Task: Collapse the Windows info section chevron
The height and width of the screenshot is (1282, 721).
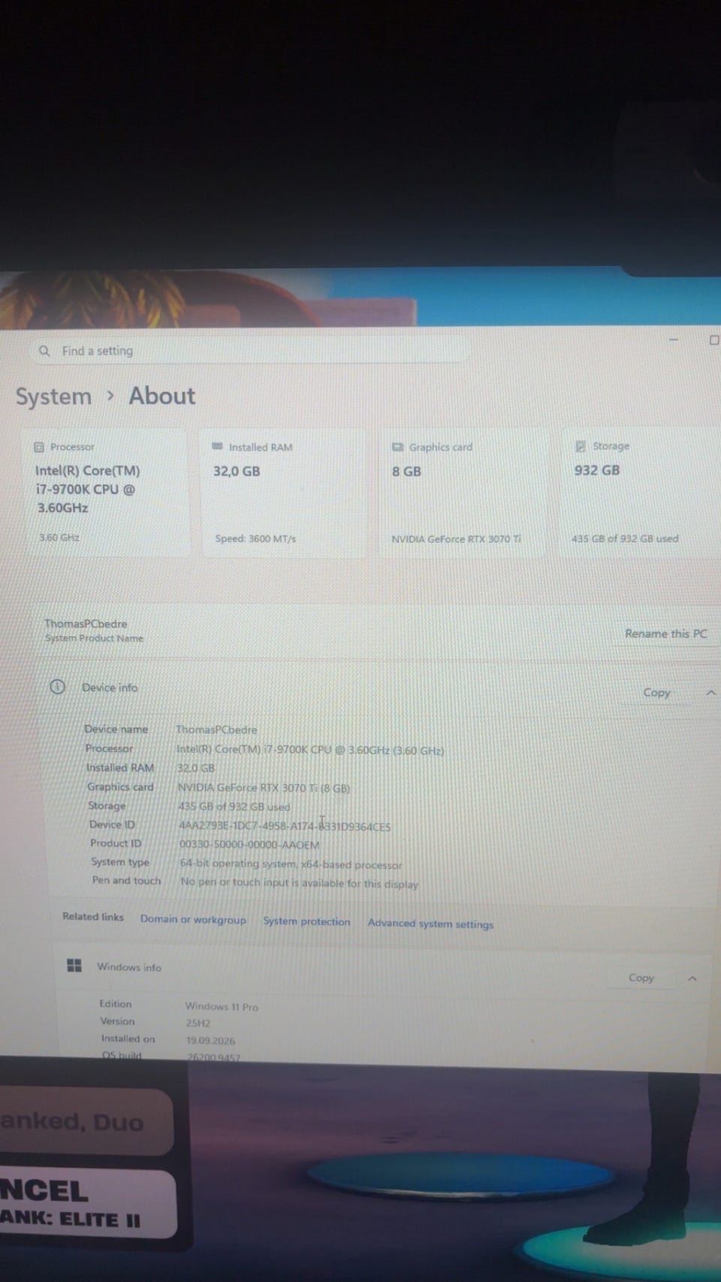Action: (692, 978)
